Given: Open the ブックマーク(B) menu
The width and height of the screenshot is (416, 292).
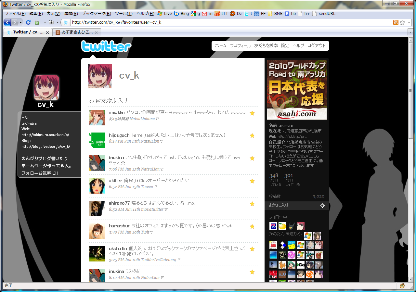Looking at the screenshot, I should point(96,14).
